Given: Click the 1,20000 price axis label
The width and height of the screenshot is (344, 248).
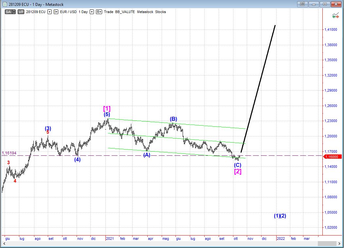Looking at the screenshot, I should click(331, 136).
